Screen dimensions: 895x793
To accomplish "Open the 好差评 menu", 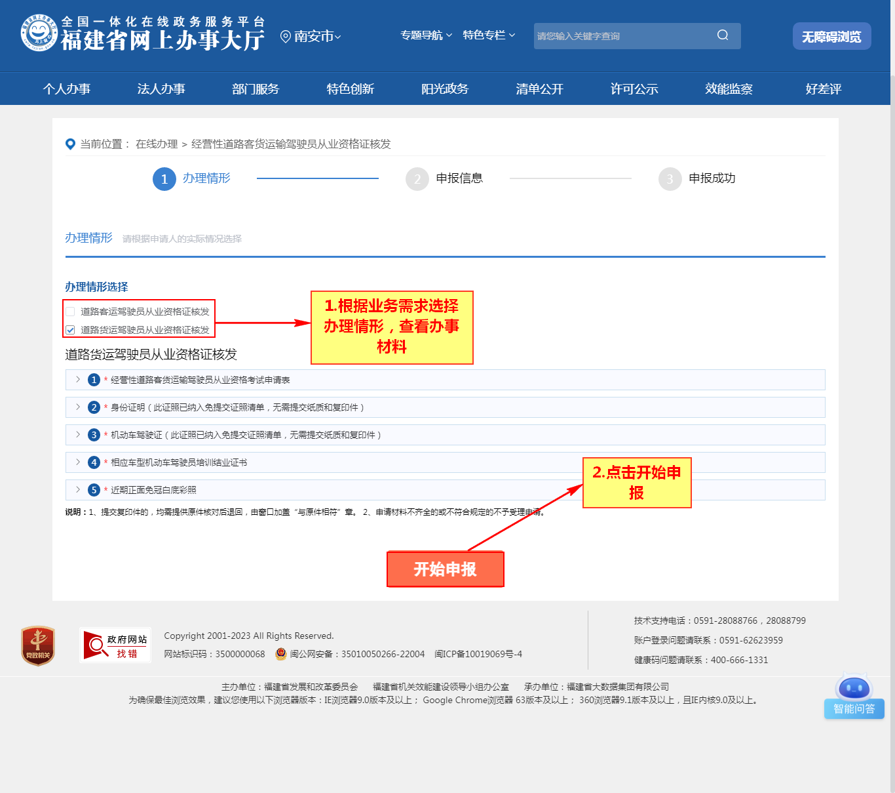I will [824, 89].
